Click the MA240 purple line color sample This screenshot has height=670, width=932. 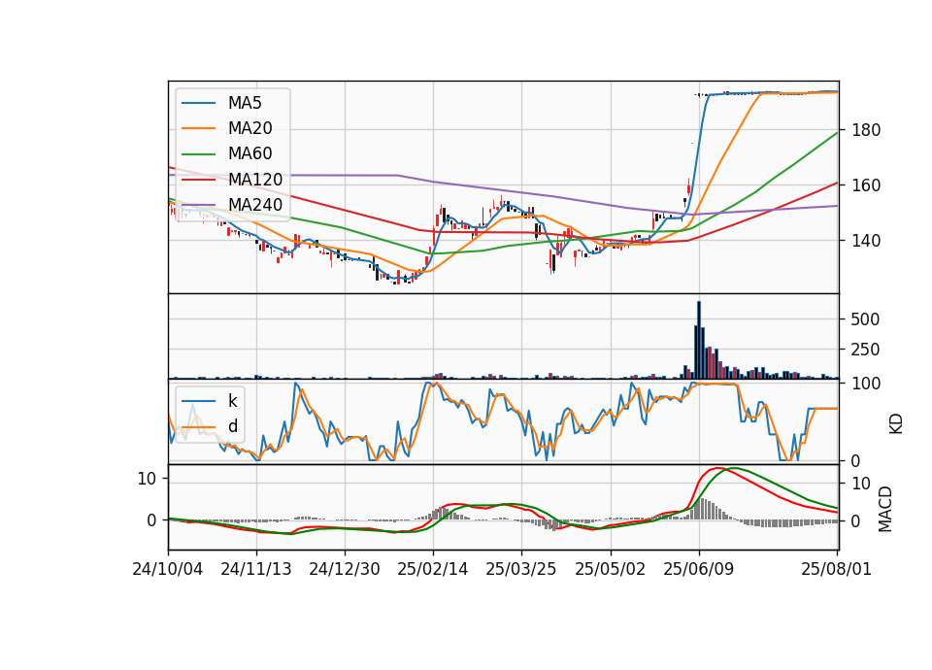tap(198, 205)
